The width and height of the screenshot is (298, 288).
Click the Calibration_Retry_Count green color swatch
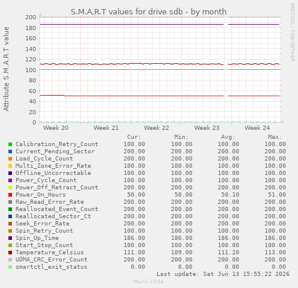(x=10, y=144)
